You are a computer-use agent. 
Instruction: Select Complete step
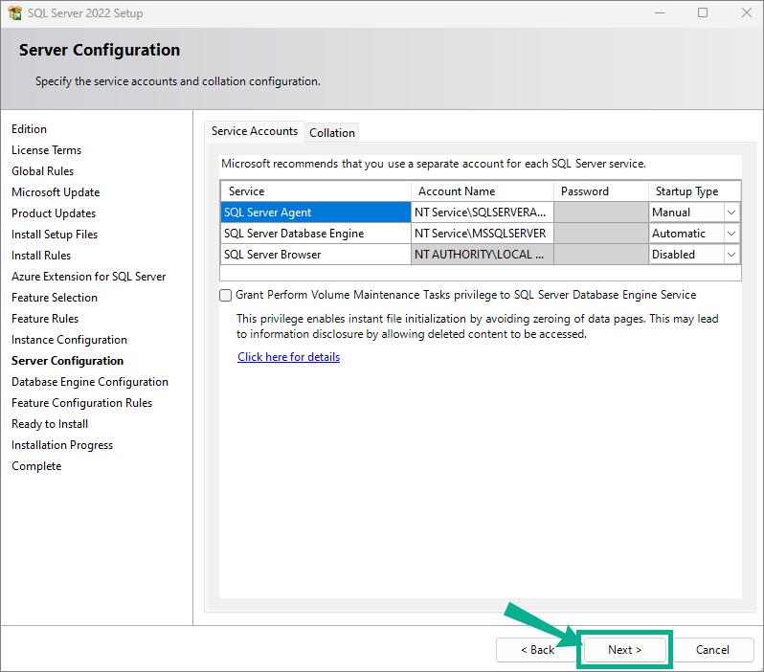(36, 466)
